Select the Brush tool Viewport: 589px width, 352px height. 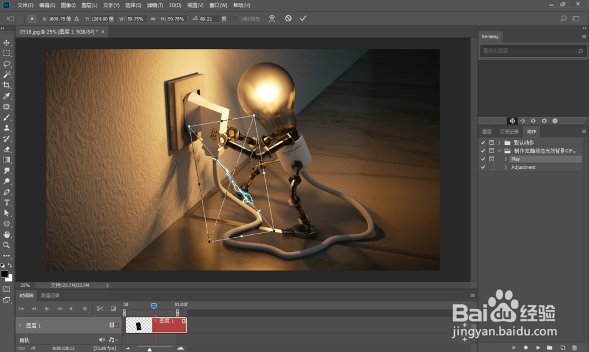coord(6,118)
